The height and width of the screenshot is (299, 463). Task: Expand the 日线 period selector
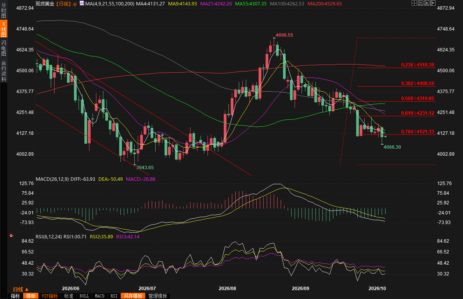tap(21, 289)
